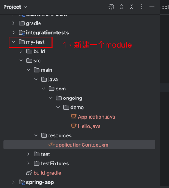Screen dimensions: 169x188
Task: Hide the Project tool window
Action: (x=152, y=7)
